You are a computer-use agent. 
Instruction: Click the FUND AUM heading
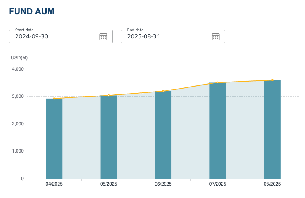(31, 12)
